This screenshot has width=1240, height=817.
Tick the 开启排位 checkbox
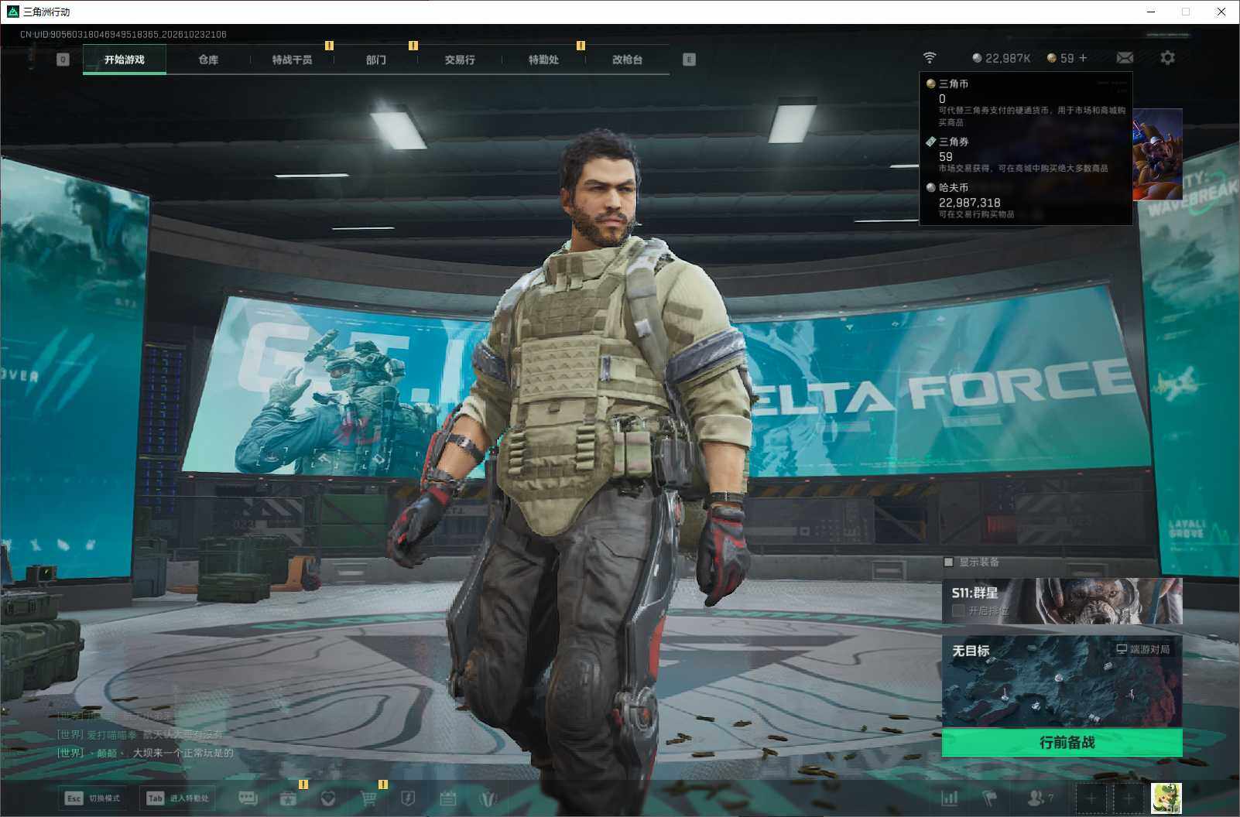[x=958, y=610]
